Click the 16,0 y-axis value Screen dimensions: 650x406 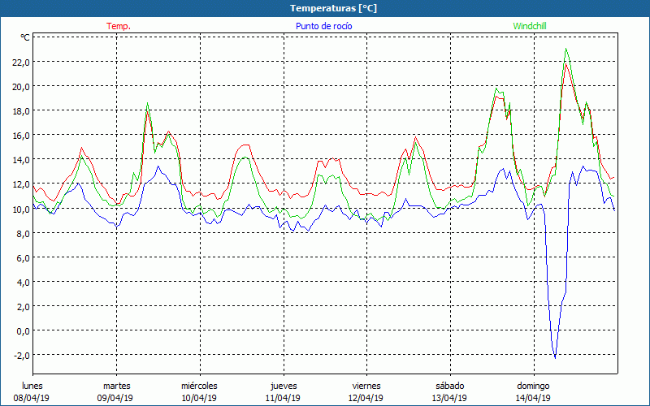point(21,136)
